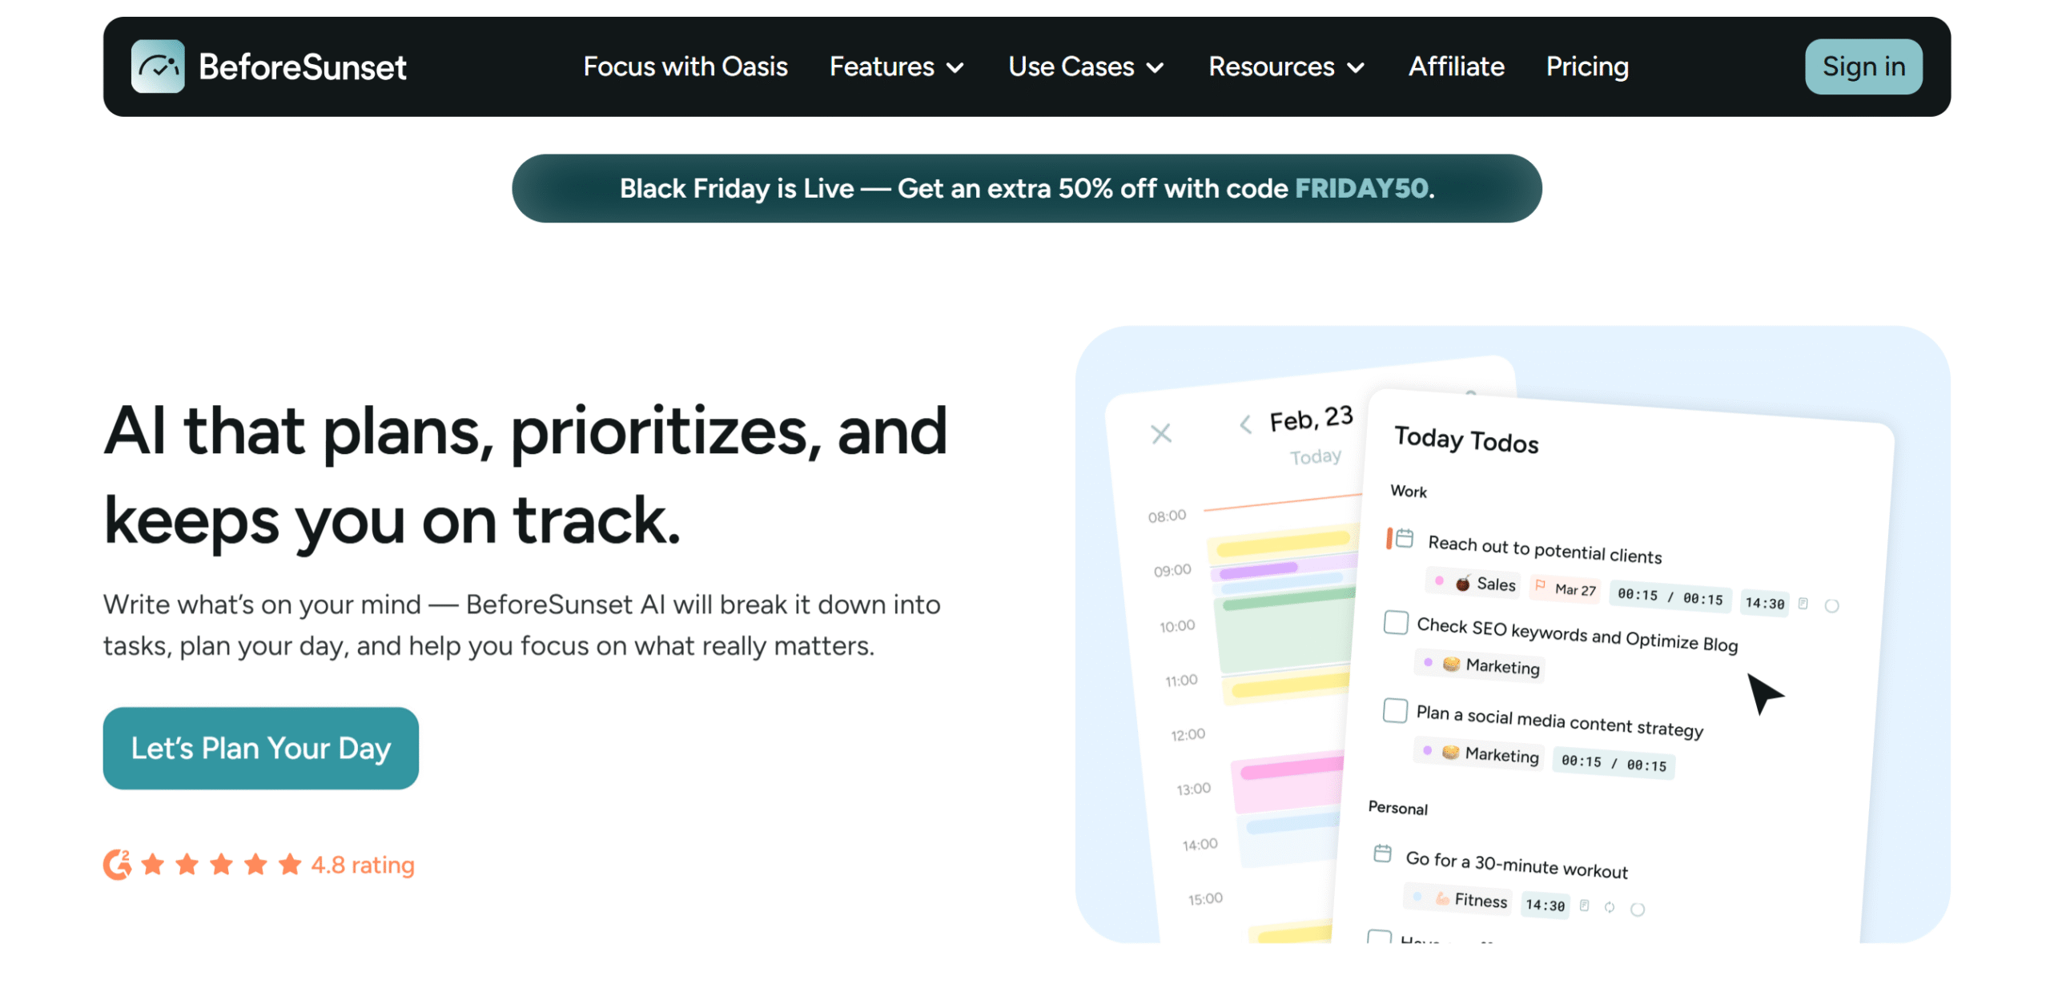This screenshot has height=988, width=2050.
Task: Click the Sales tag on first task
Action: (x=1474, y=583)
